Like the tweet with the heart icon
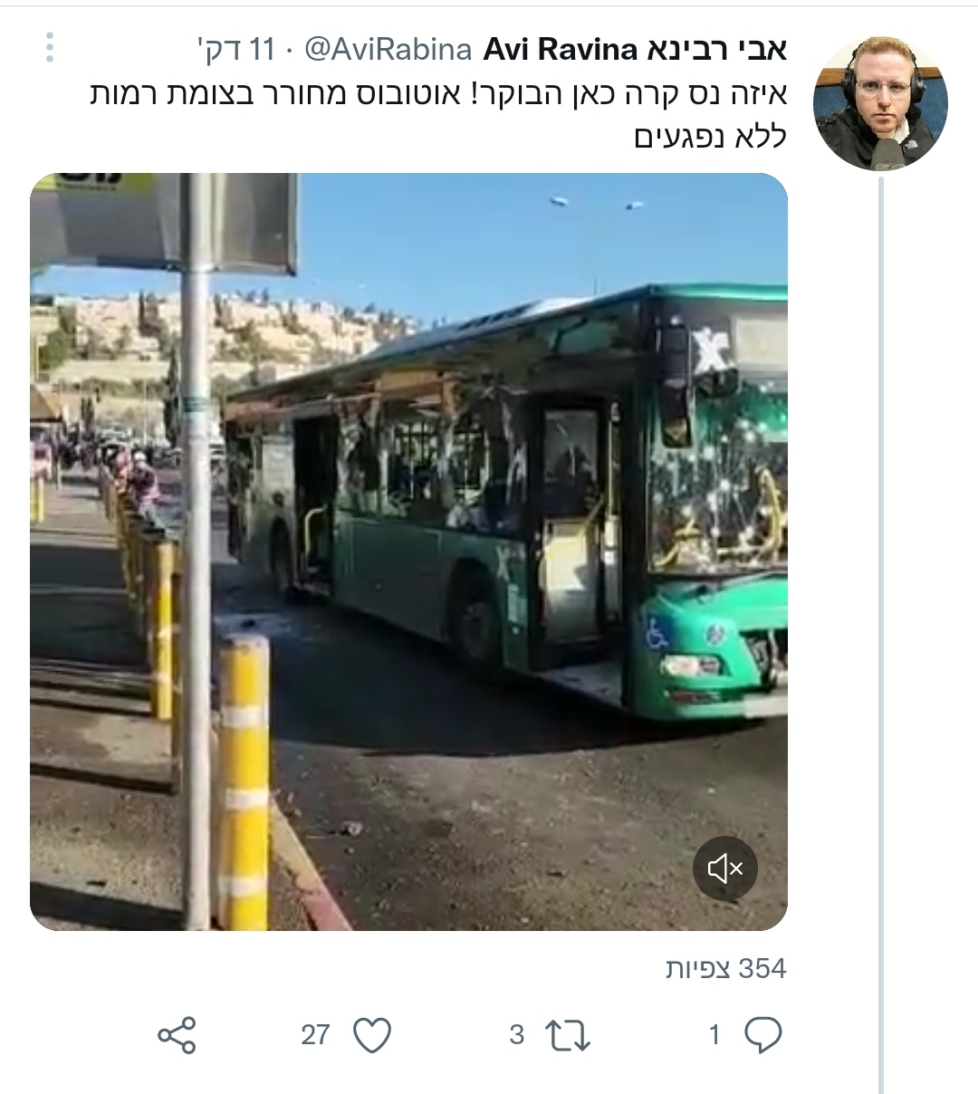The width and height of the screenshot is (978, 1094). [371, 1035]
